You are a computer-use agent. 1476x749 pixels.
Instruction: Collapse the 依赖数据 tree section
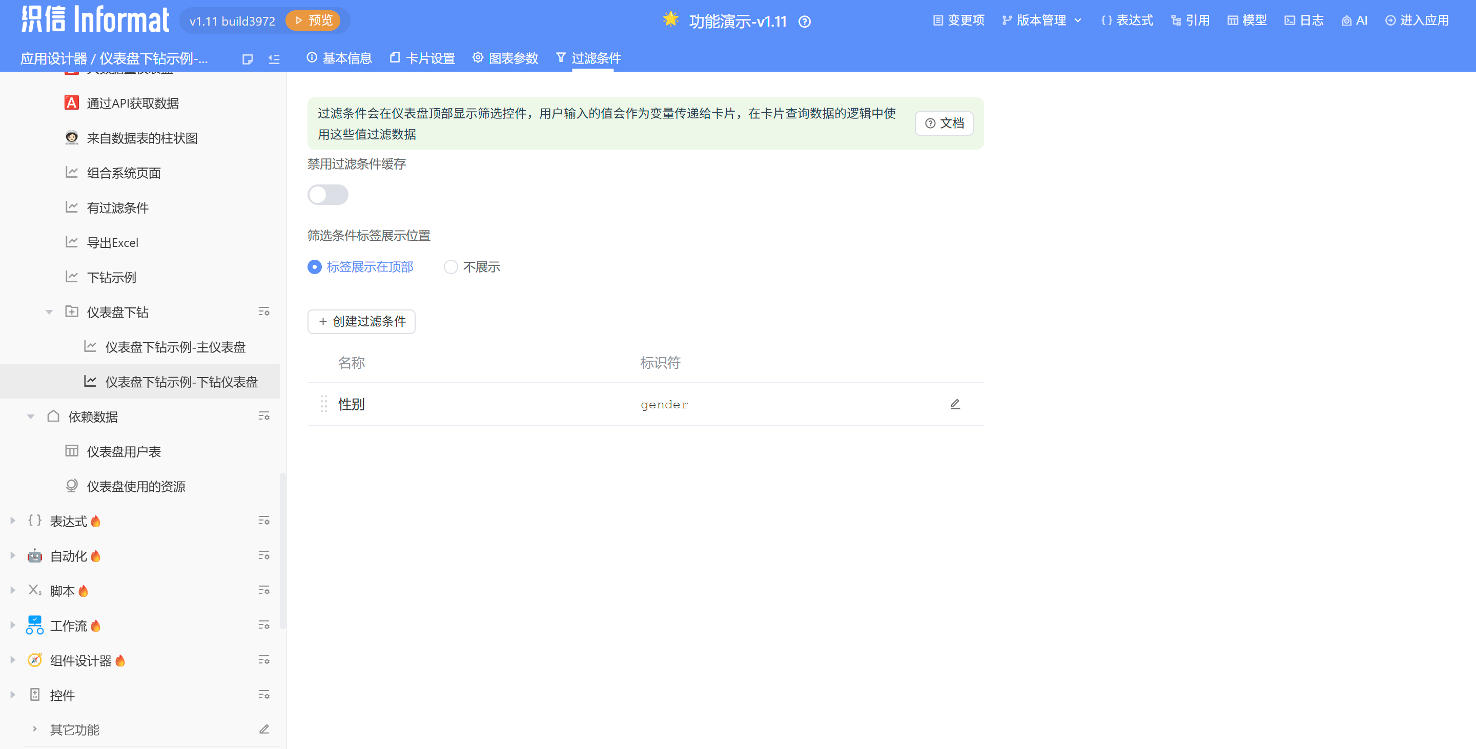[x=31, y=417]
